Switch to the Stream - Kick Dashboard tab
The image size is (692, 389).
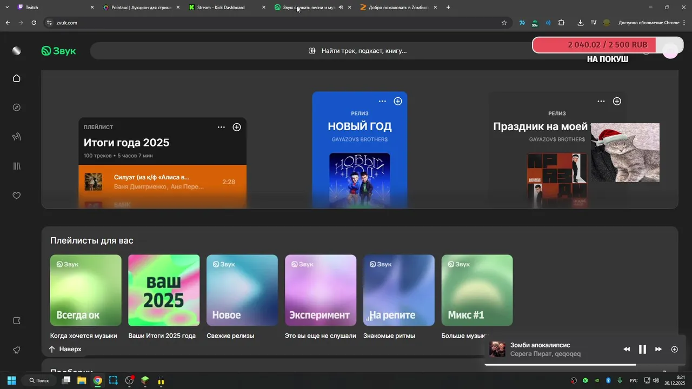[x=227, y=8]
